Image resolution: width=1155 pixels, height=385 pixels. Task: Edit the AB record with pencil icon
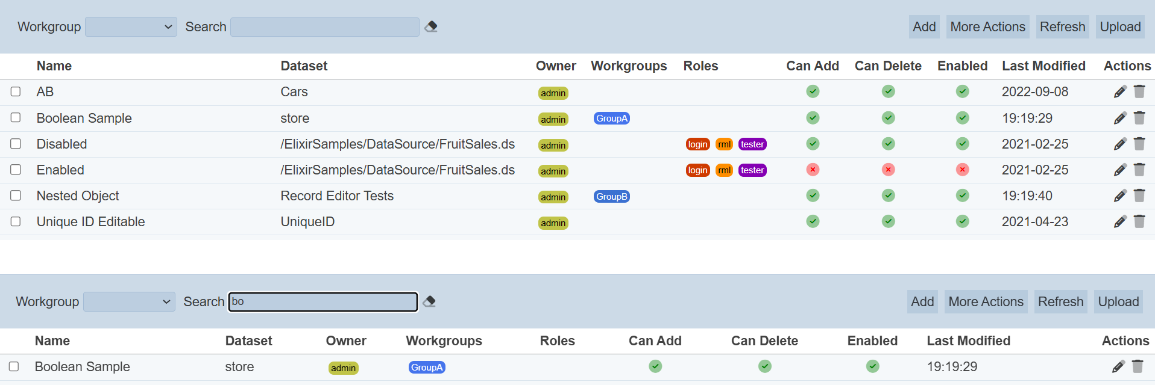(x=1119, y=92)
